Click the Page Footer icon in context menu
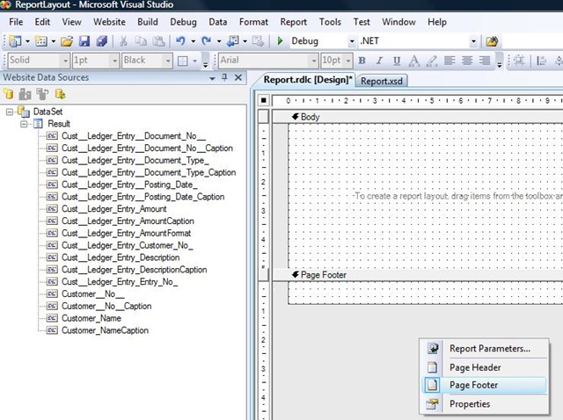Image resolution: width=563 pixels, height=420 pixels. 432,386
